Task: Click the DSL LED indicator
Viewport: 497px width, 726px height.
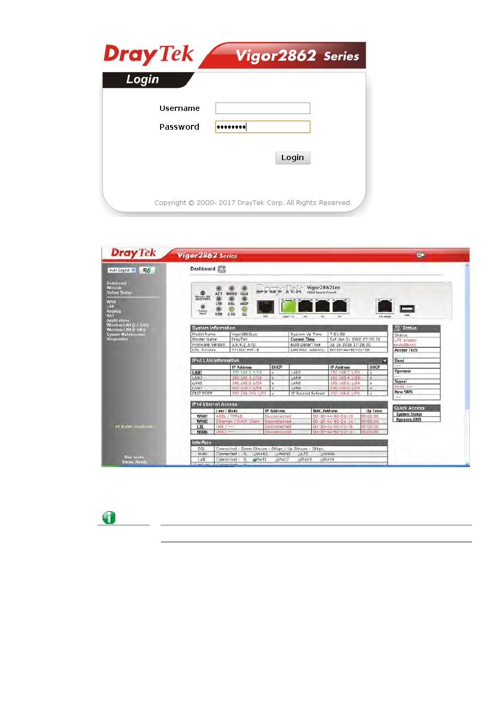Action: pyautogui.click(x=231, y=299)
